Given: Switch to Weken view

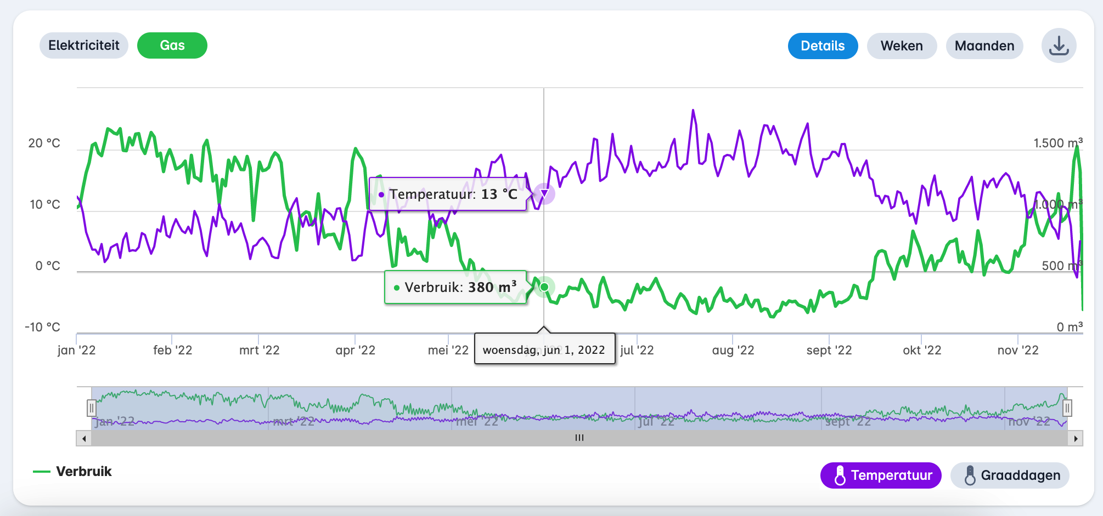Looking at the screenshot, I should [x=901, y=46].
